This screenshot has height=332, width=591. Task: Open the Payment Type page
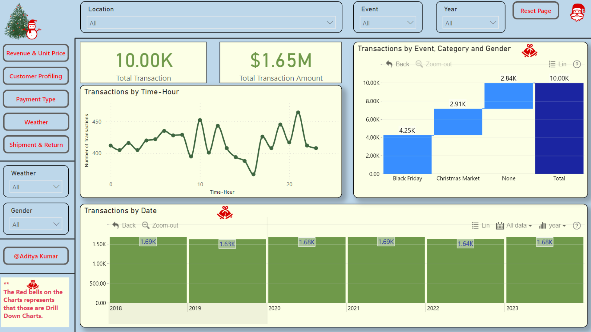pyautogui.click(x=36, y=99)
